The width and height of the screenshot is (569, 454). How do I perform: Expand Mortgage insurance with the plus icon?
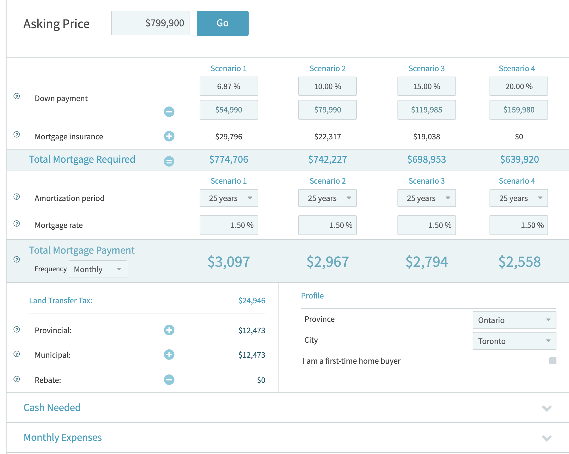169,136
